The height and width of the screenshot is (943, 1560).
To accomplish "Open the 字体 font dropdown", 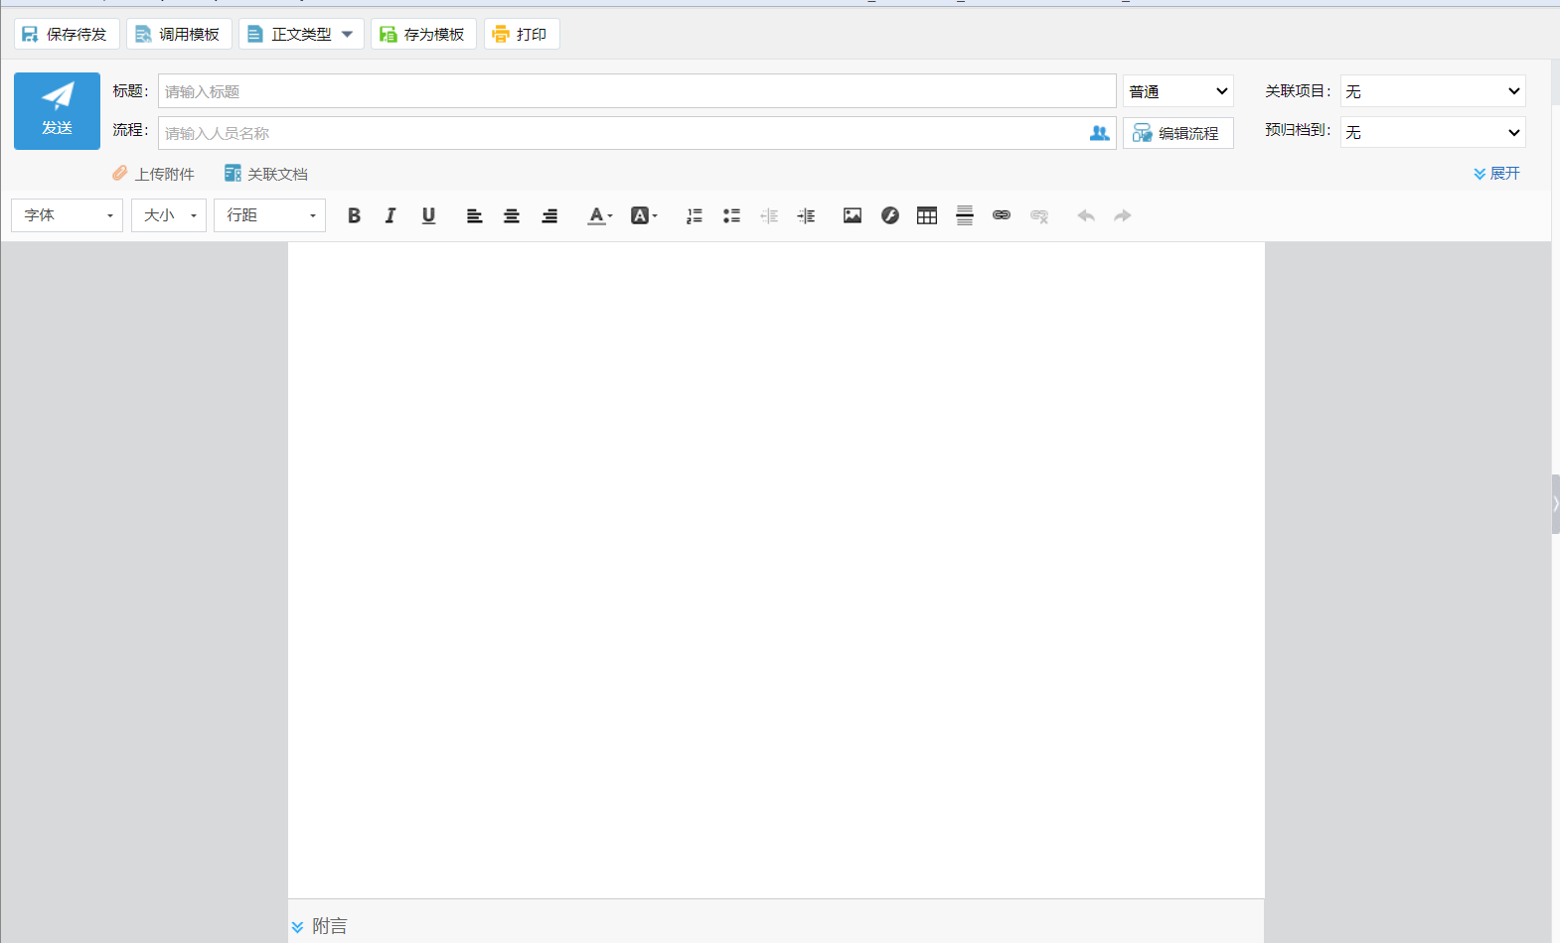I will coord(68,215).
